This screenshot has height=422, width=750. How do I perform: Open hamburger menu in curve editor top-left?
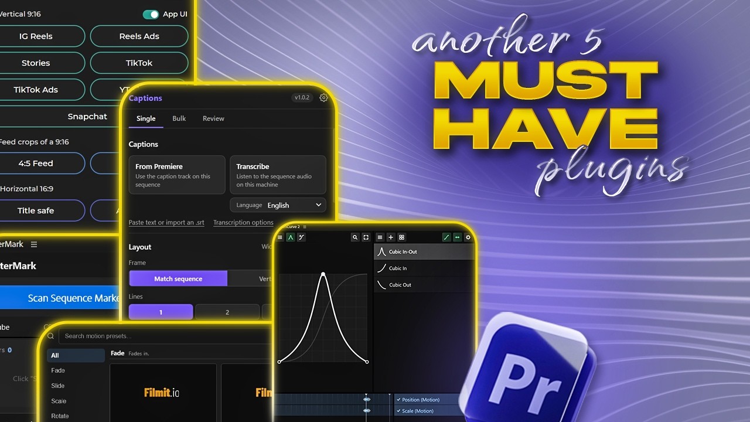280,237
